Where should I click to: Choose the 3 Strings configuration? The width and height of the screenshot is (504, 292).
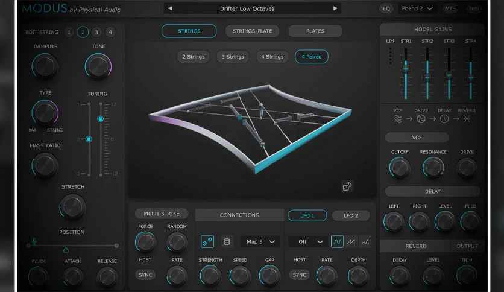233,57
